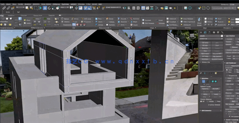This screenshot has width=239, height=123.
Task: Expand the Polygon Modeling ribbon panel arrow
Action: (15, 28)
